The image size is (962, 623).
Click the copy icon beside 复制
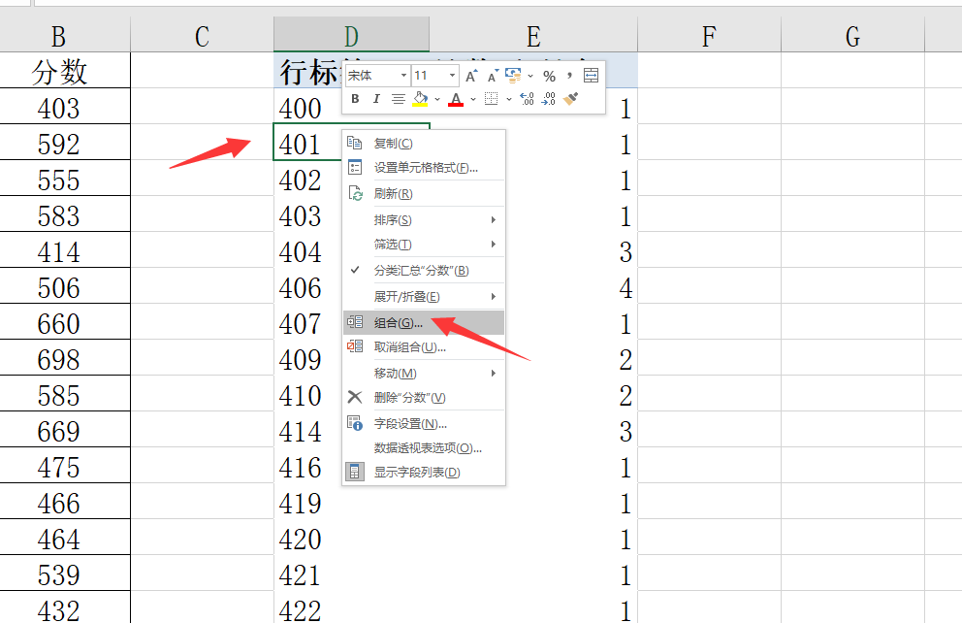click(x=355, y=143)
